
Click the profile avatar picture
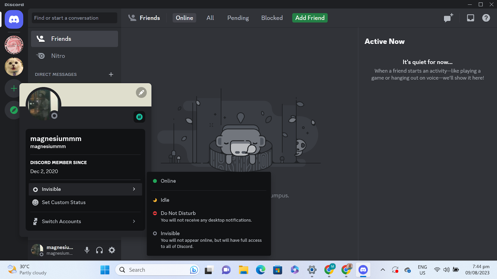point(43,105)
